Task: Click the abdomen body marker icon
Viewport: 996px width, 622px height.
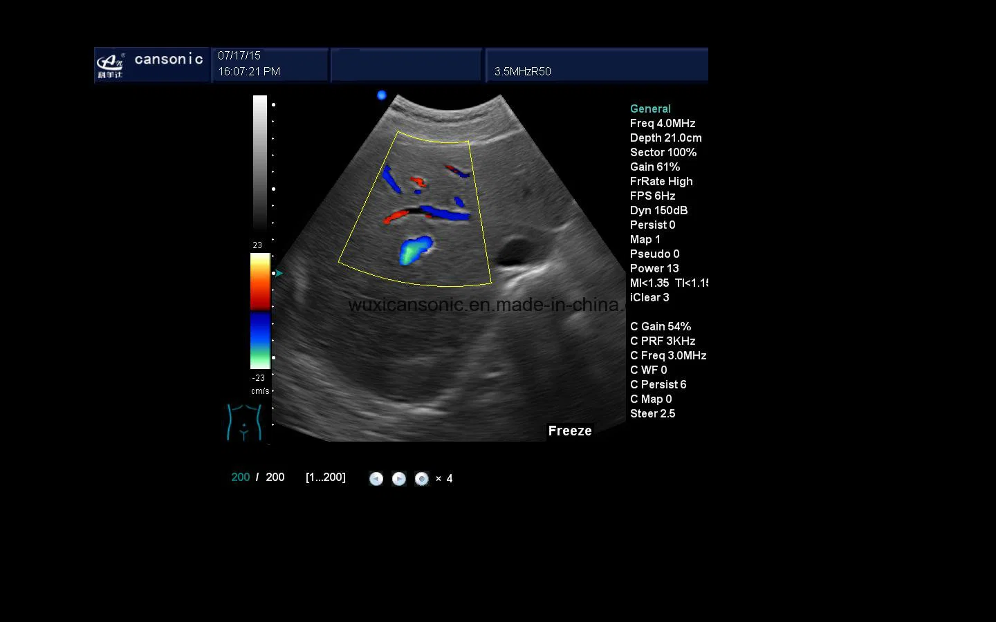Action: 244,422
